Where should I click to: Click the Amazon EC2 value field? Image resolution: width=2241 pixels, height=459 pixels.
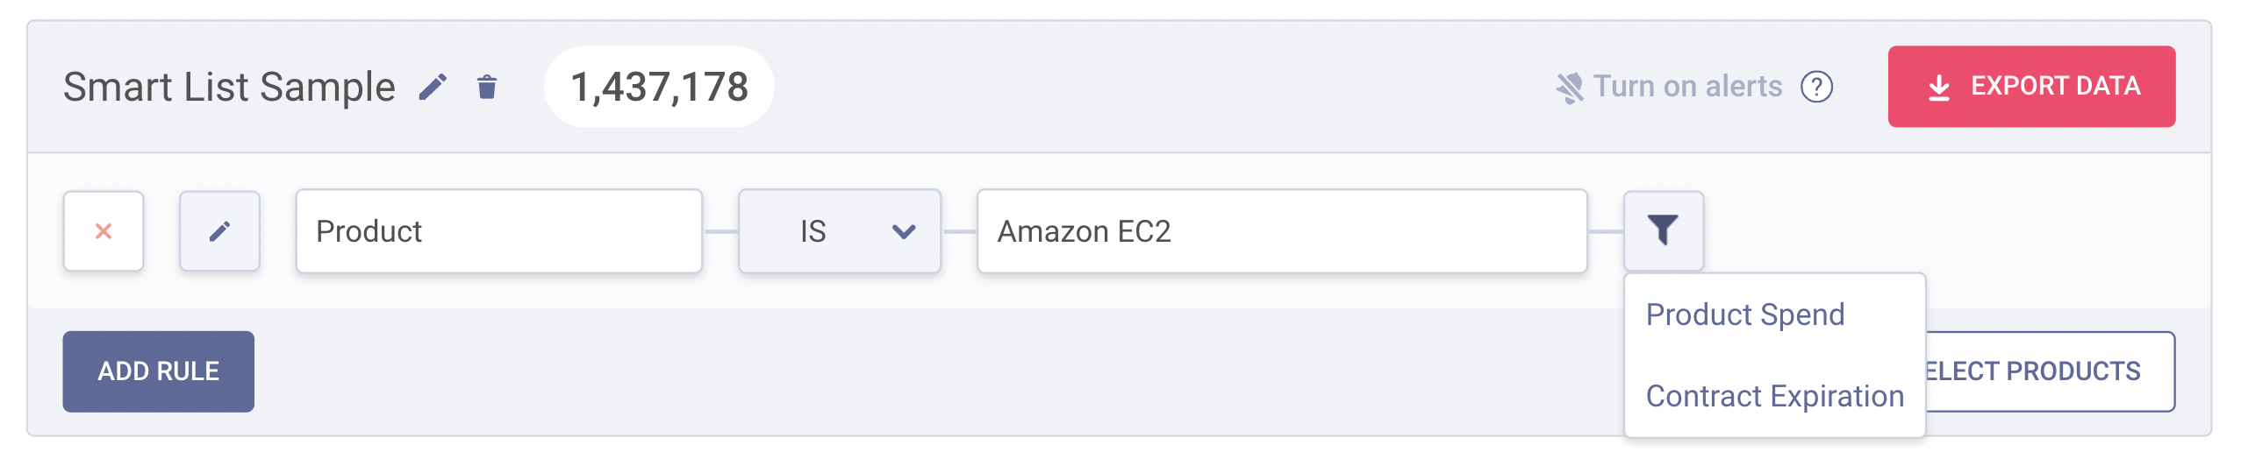(x=1281, y=231)
